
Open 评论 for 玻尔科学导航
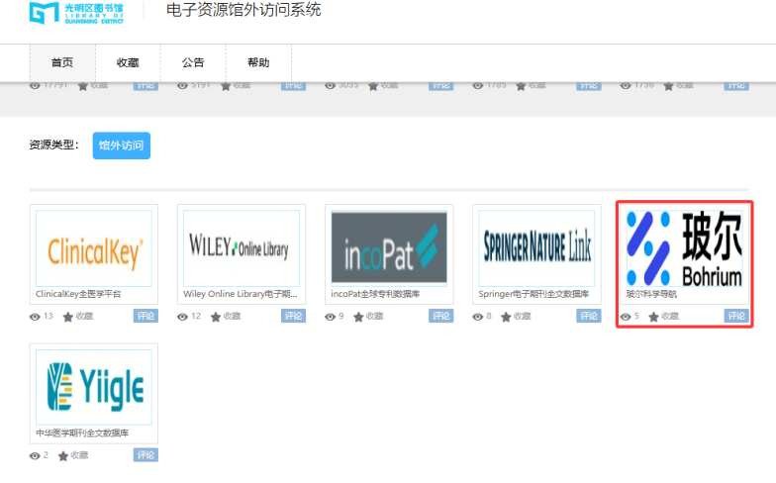click(x=736, y=316)
